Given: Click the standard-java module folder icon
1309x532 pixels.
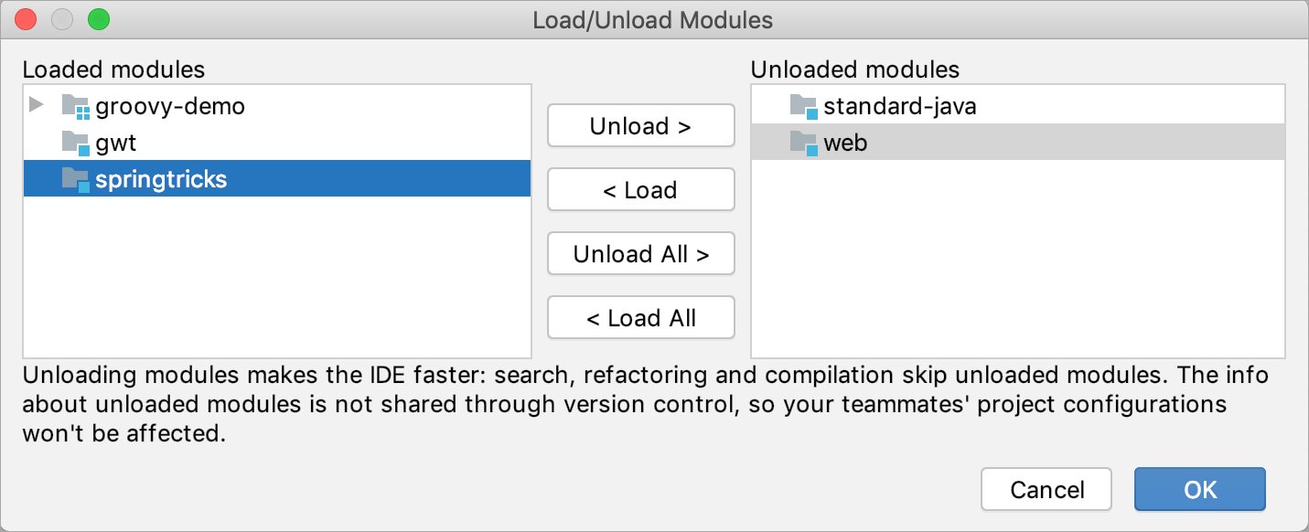Looking at the screenshot, I should [x=804, y=107].
